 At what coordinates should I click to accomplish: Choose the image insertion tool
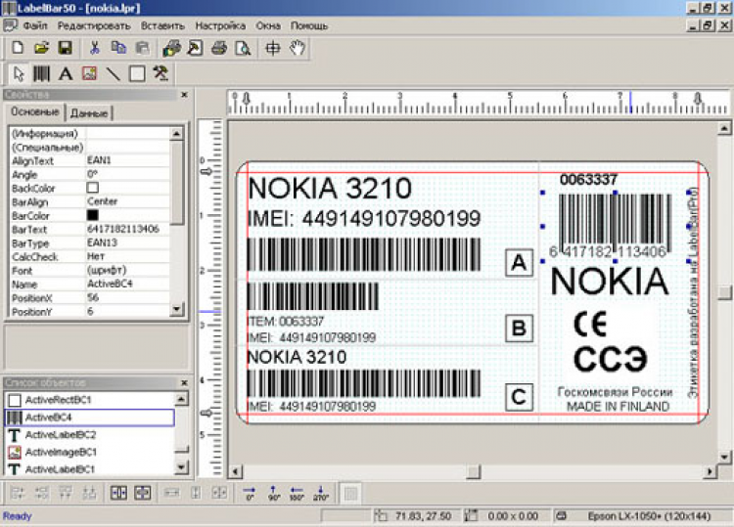(x=89, y=74)
